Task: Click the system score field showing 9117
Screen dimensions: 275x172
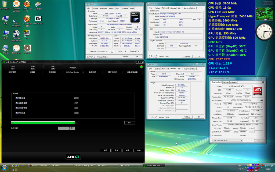Action: coord(67,128)
